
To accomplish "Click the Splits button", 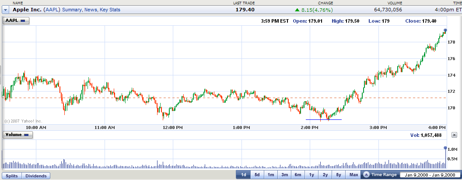I will point(12,176).
